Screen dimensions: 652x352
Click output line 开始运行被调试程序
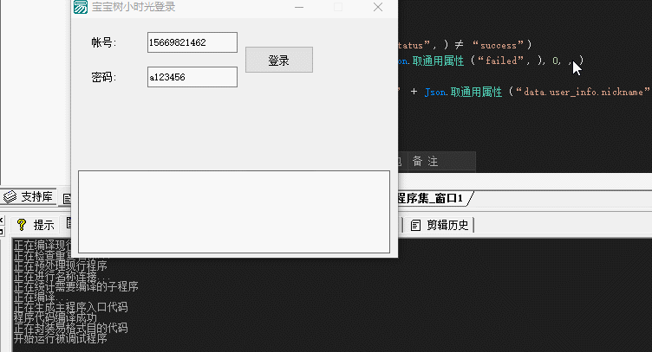coord(60,339)
